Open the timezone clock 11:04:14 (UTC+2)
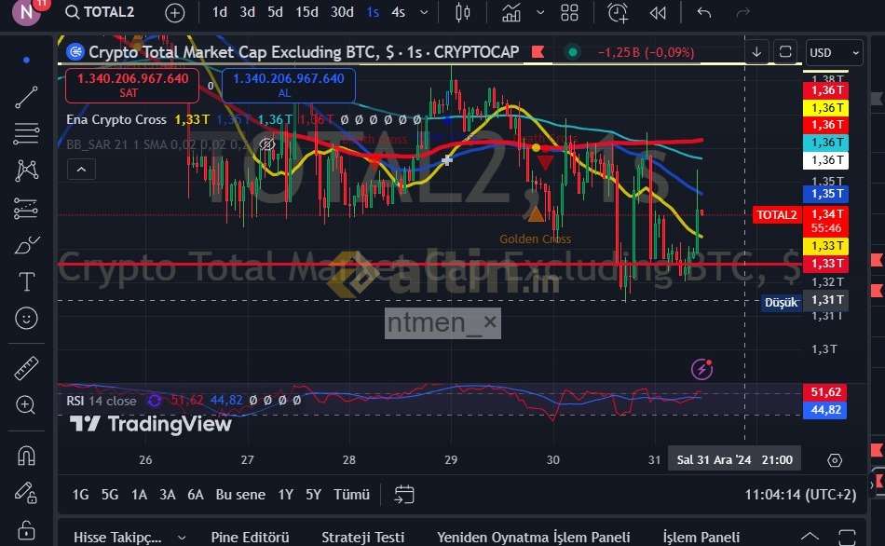This screenshot has height=546, width=885. (x=800, y=495)
